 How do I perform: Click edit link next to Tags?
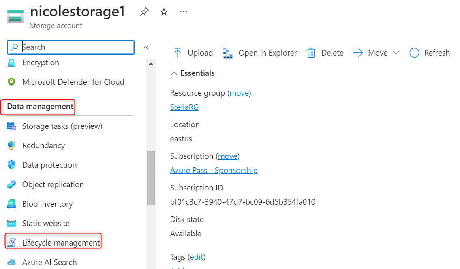pyautogui.click(x=197, y=257)
